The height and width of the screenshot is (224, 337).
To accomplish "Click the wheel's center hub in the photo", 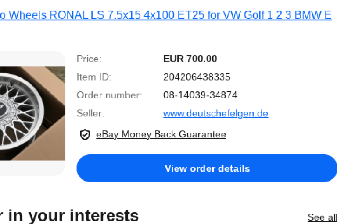I will click(x=3, y=109).
